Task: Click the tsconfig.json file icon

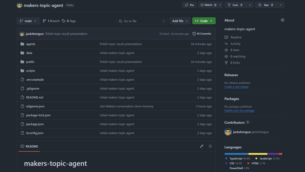Action: coord(22,133)
